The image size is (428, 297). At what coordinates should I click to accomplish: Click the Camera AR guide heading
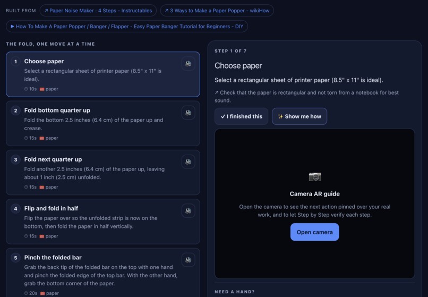pyautogui.click(x=315, y=194)
